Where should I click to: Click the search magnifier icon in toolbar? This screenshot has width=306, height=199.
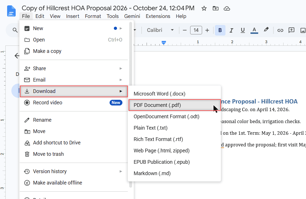(x=15, y=30)
